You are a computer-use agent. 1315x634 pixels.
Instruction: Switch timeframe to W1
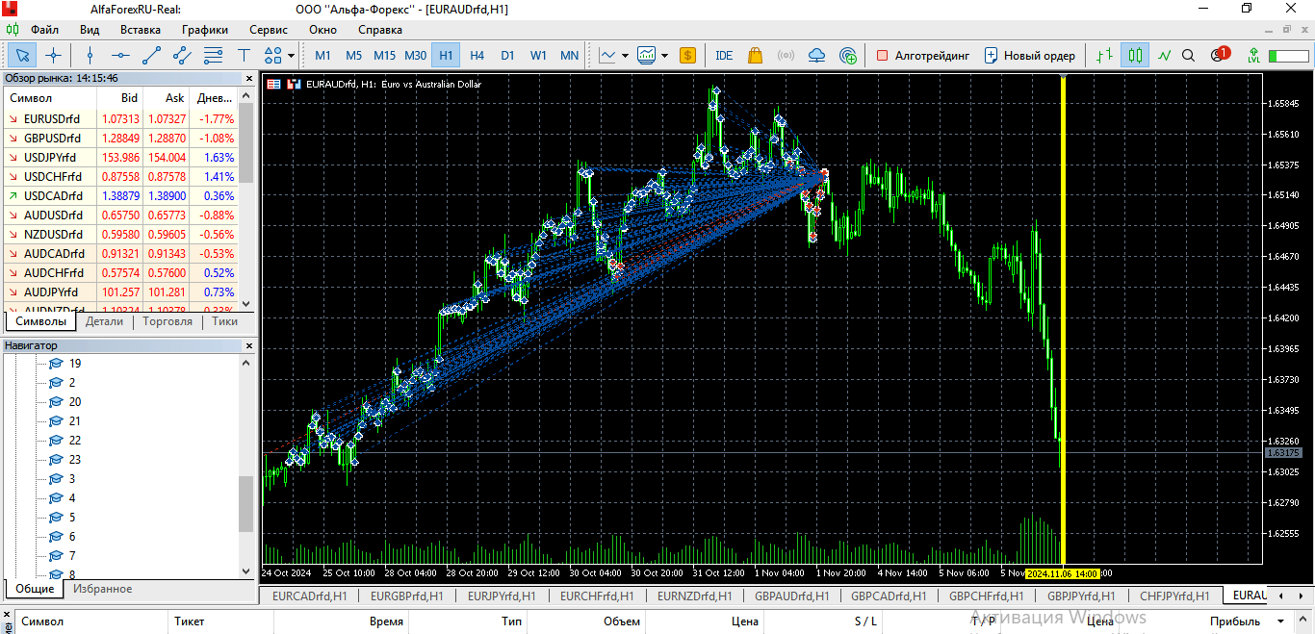point(538,55)
